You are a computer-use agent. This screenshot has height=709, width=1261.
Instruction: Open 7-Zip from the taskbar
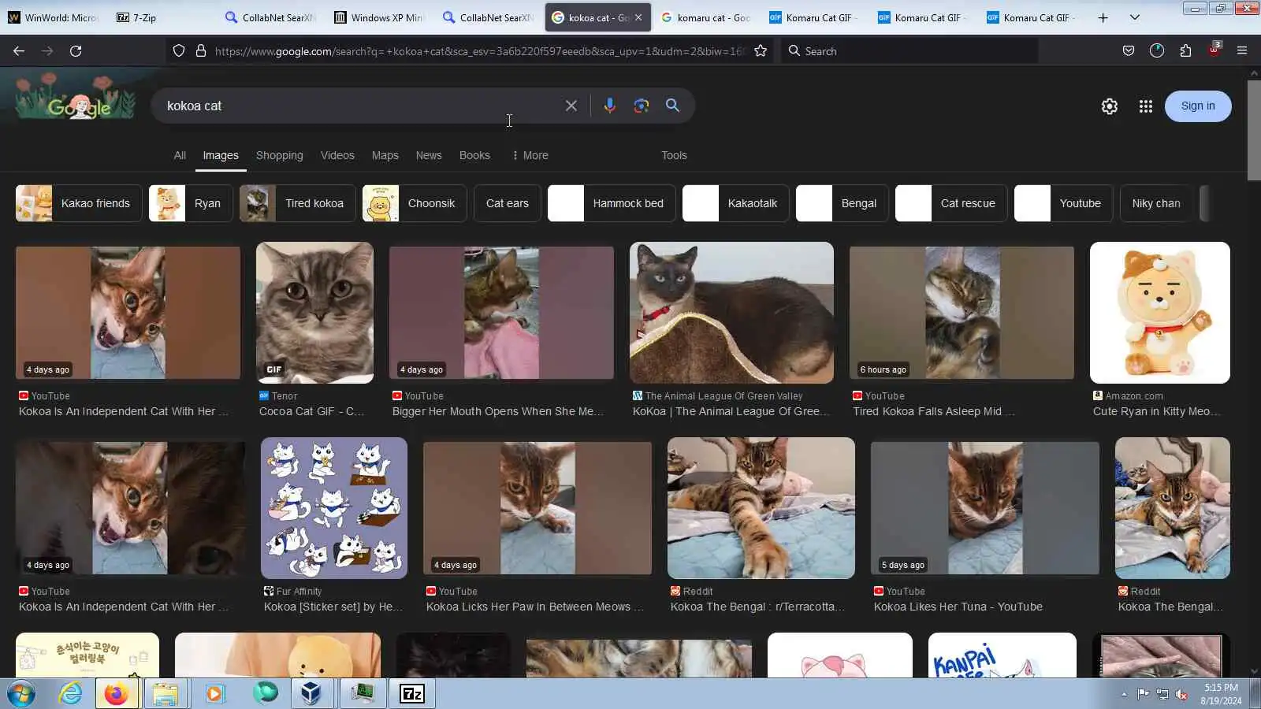click(411, 694)
